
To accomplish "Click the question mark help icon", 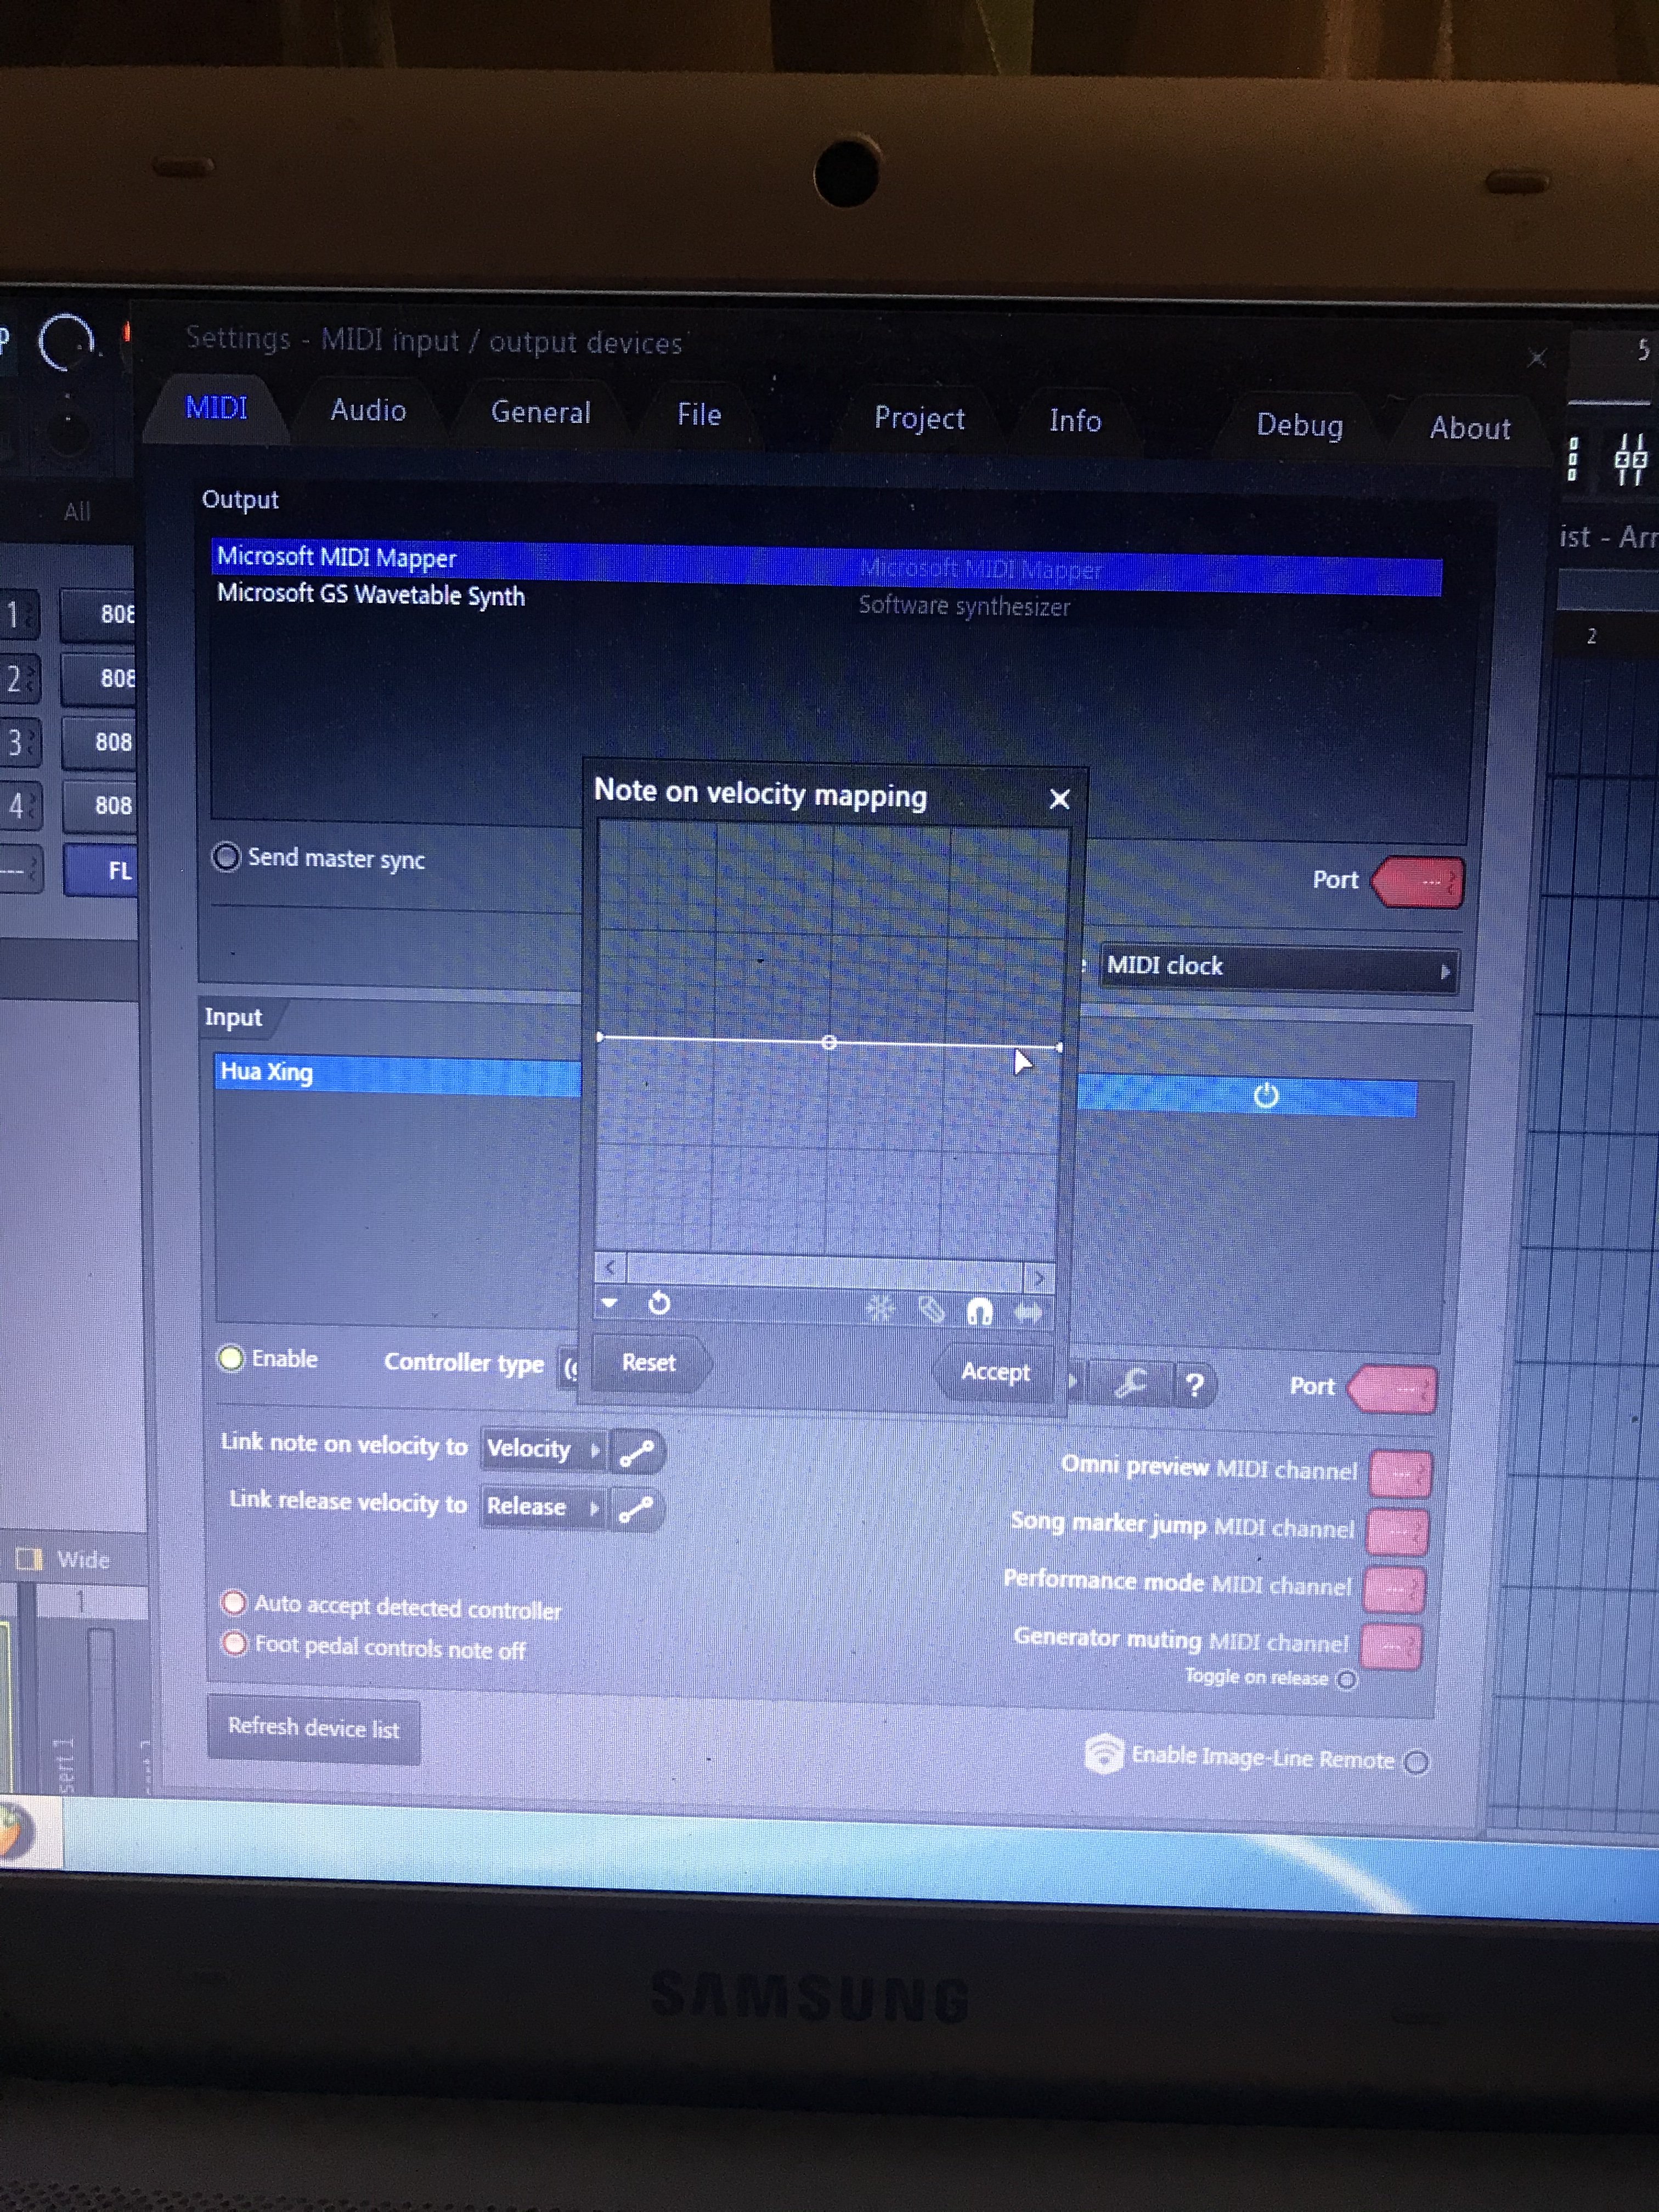I will tap(1194, 1385).
